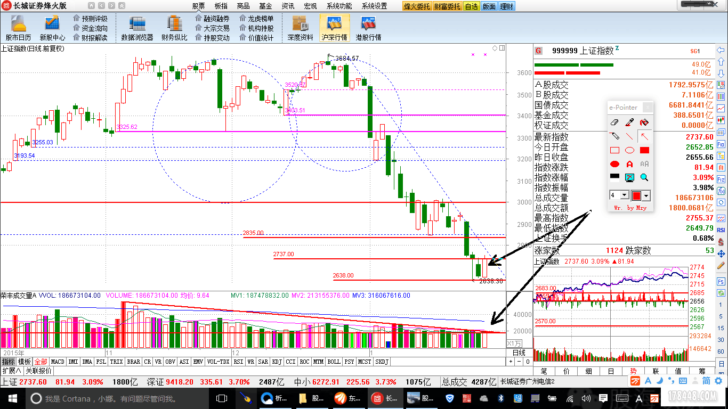Click Cortana search box on taskbar
Viewport: 728px width, 409px height.
click(117, 398)
